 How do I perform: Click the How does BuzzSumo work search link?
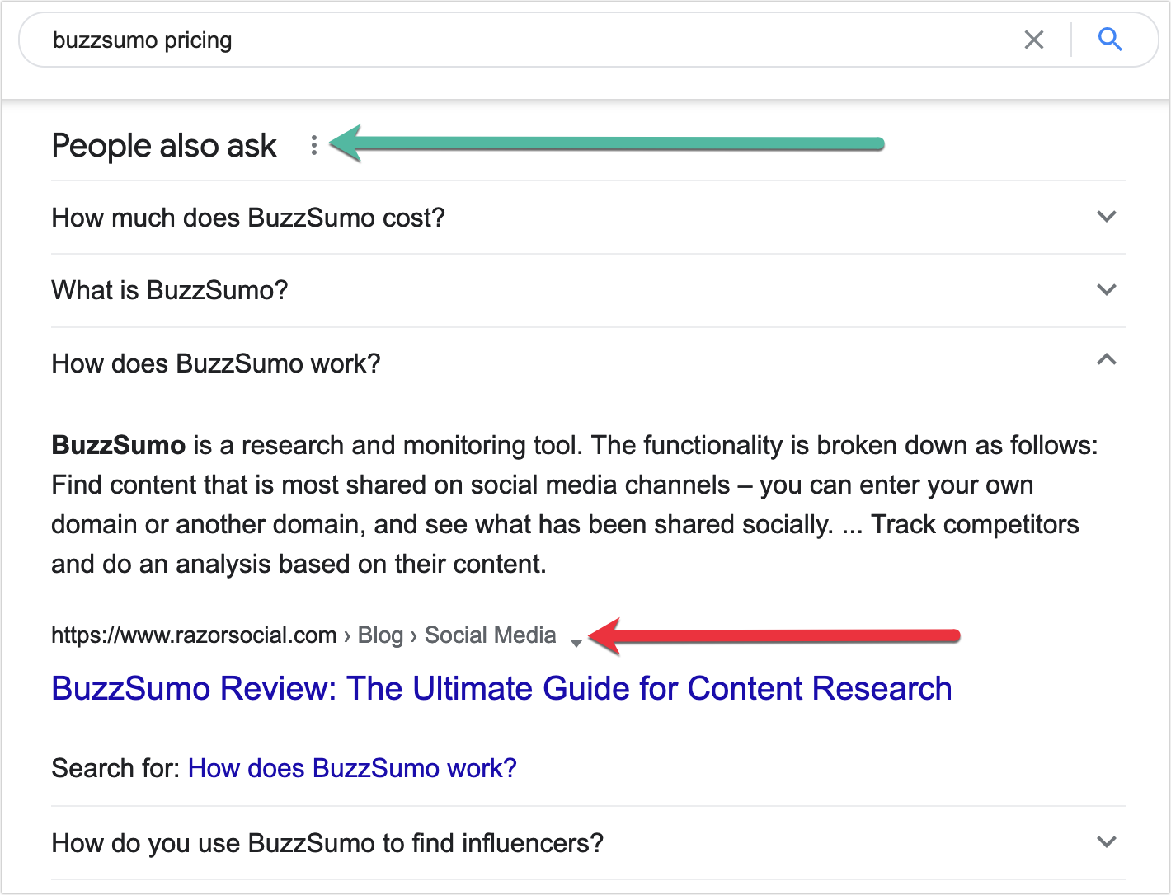[352, 767]
